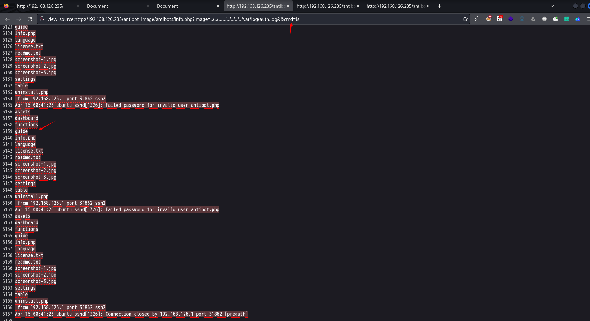Close the active antibot view-source tab
This screenshot has width=590, height=321.
point(288,6)
